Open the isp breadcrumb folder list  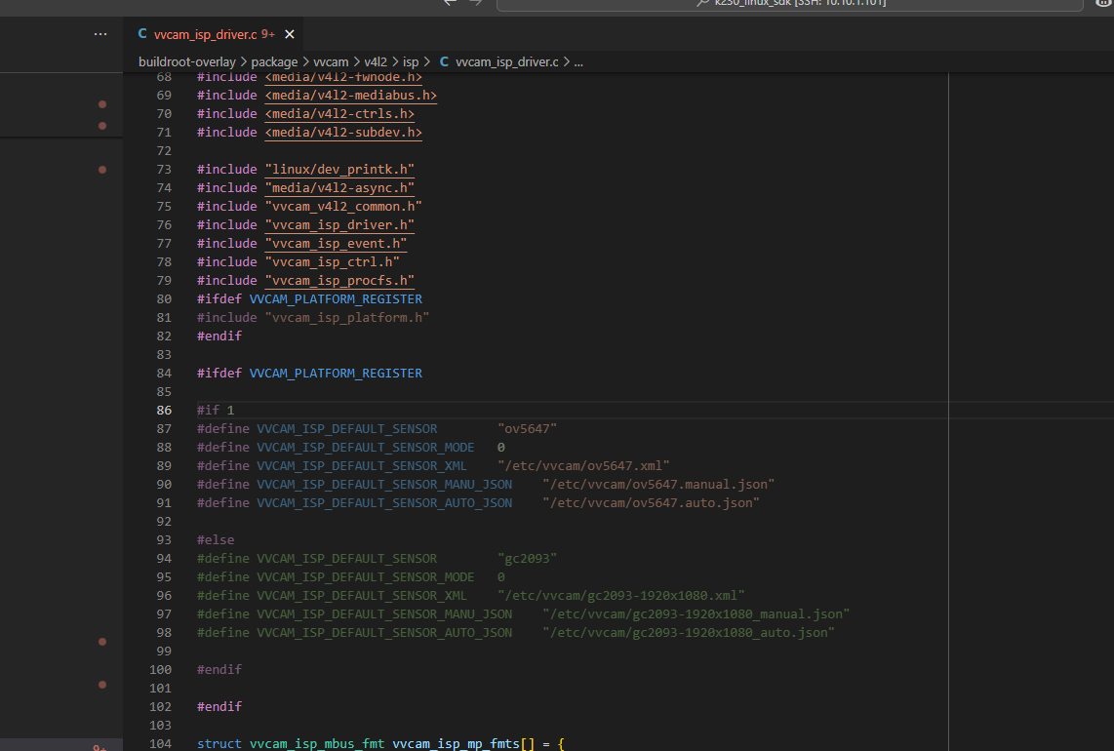411,61
